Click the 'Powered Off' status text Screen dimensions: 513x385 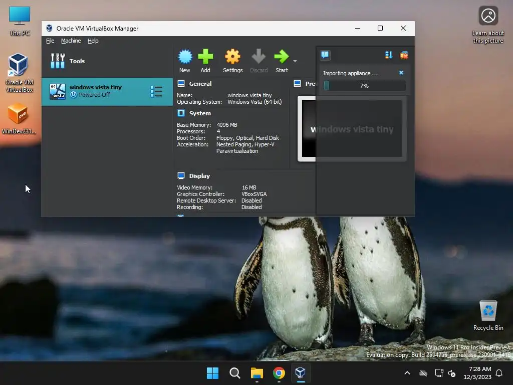point(95,95)
